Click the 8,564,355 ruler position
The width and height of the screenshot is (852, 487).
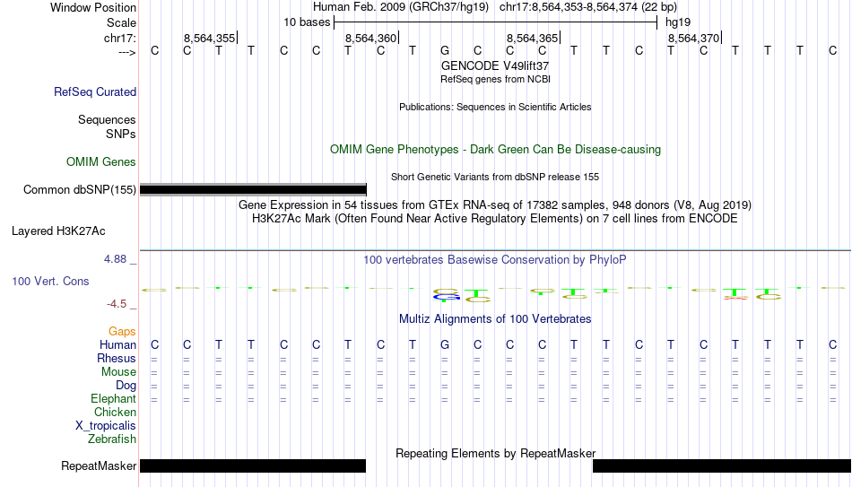pos(210,38)
